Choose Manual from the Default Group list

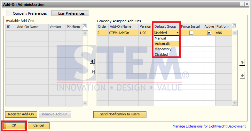click(167, 38)
